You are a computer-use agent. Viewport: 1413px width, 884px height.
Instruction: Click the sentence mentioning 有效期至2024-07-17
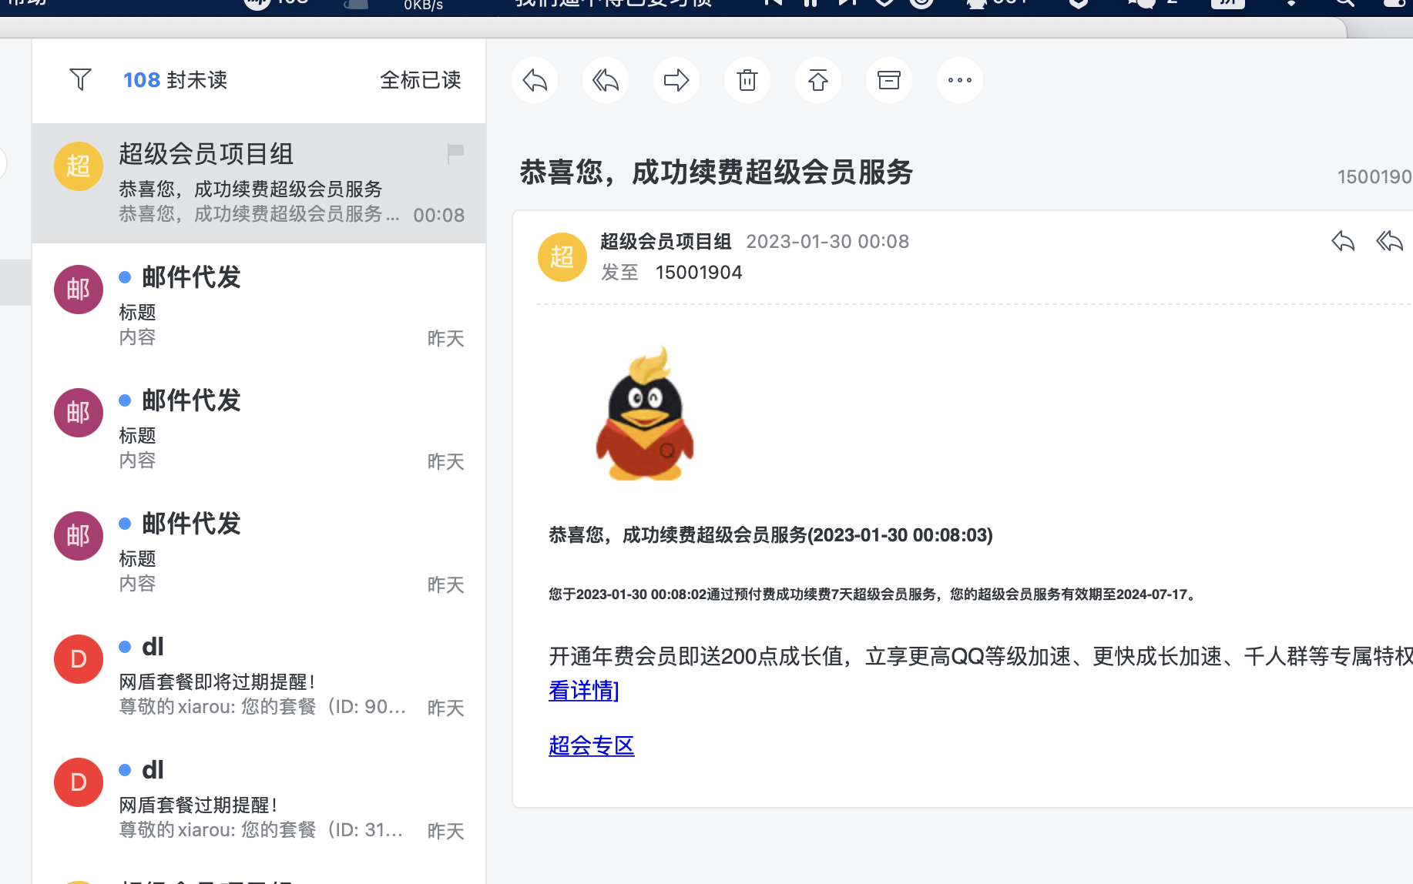point(874,594)
